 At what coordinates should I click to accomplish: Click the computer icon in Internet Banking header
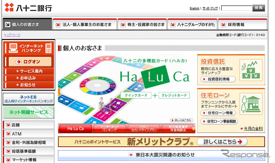[x=13, y=48]
